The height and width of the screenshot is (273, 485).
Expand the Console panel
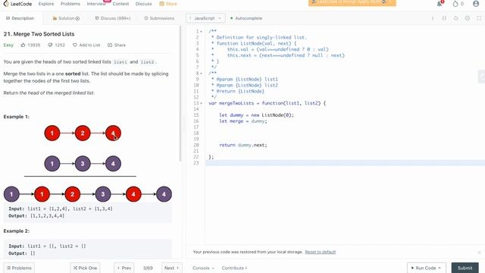[x=203, y=268]
